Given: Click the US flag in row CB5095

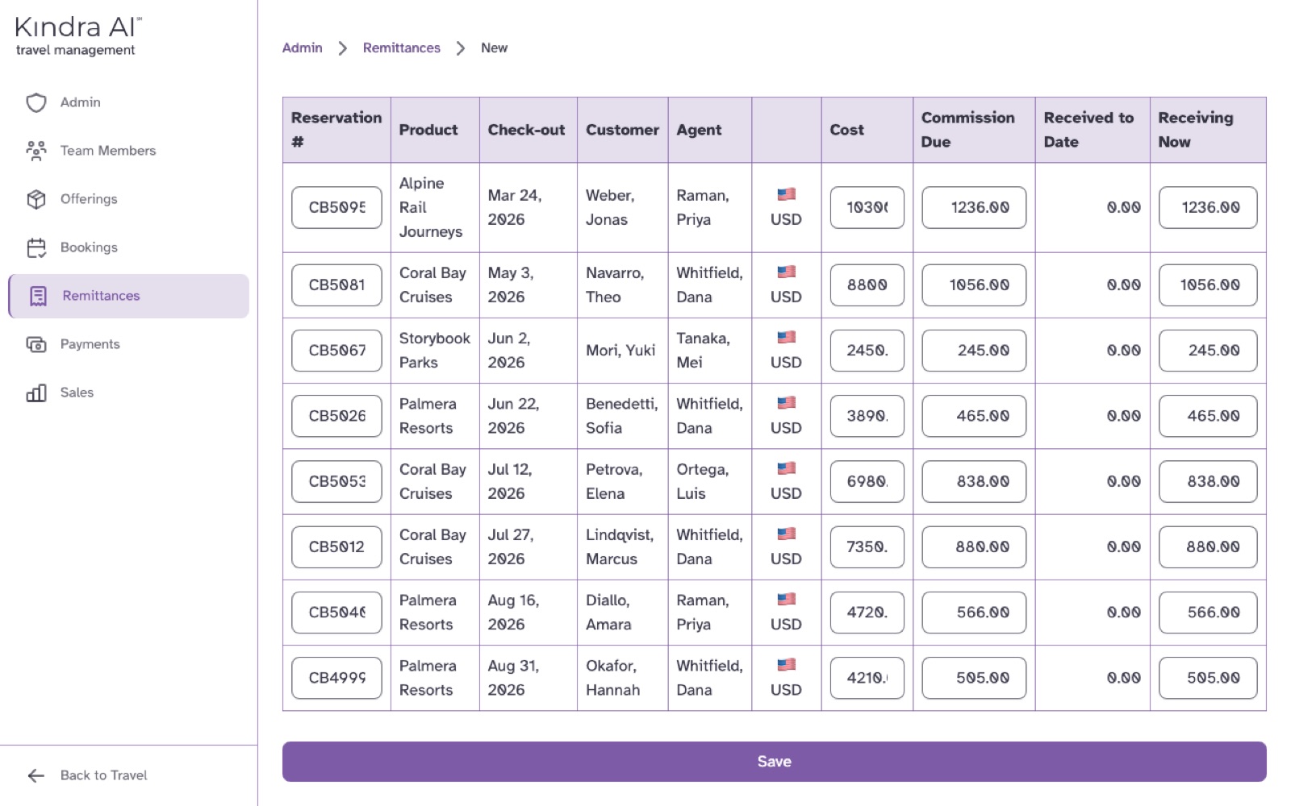Looking at the screenshot, I should click(x=786, y=194).
